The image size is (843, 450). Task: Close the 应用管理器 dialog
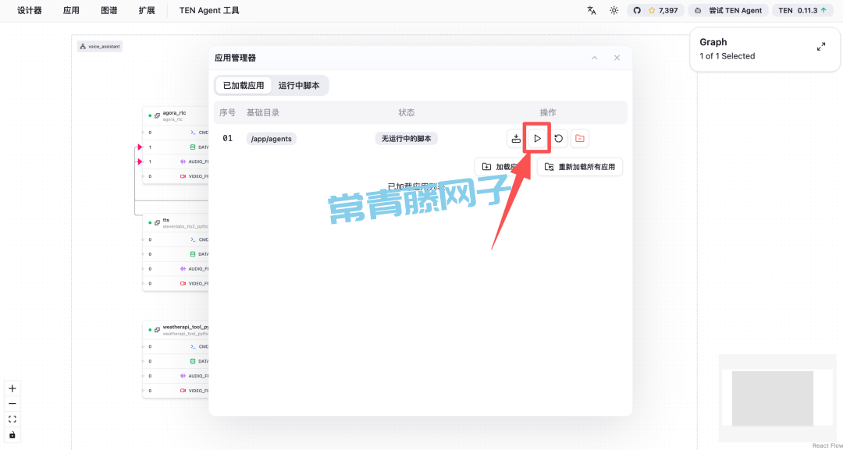tap(617, 58)
